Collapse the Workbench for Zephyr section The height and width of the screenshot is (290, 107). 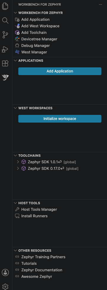point(15,13)
